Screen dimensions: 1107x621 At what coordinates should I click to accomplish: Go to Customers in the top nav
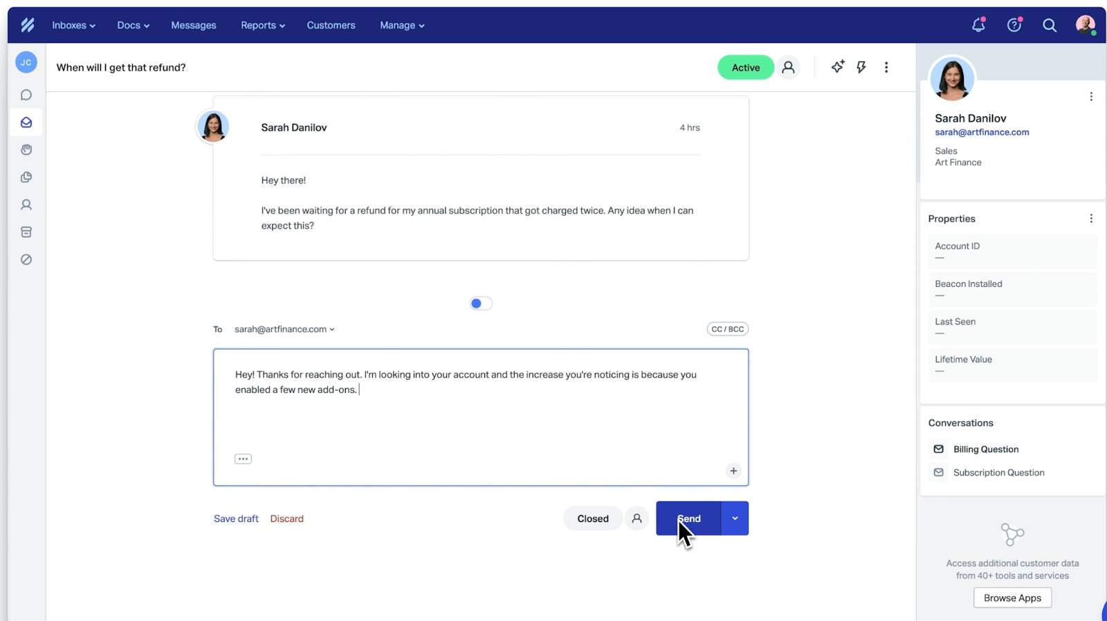click(x=331, y=25)
